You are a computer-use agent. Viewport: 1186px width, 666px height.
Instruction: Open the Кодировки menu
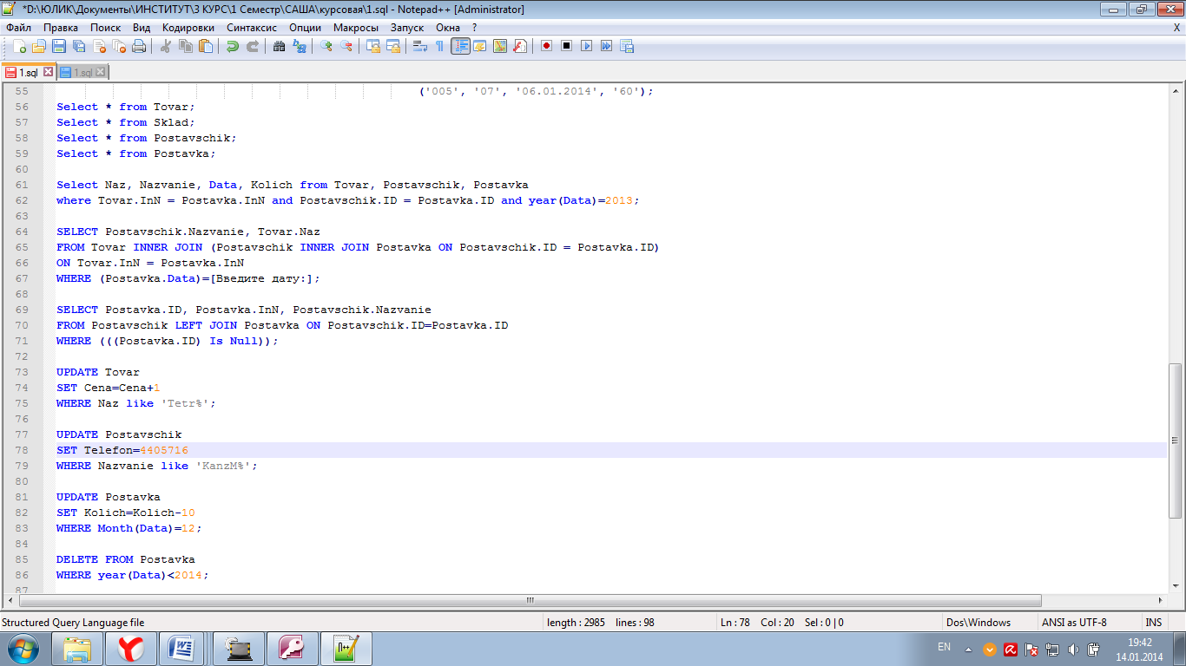click(x=188, y=27)
